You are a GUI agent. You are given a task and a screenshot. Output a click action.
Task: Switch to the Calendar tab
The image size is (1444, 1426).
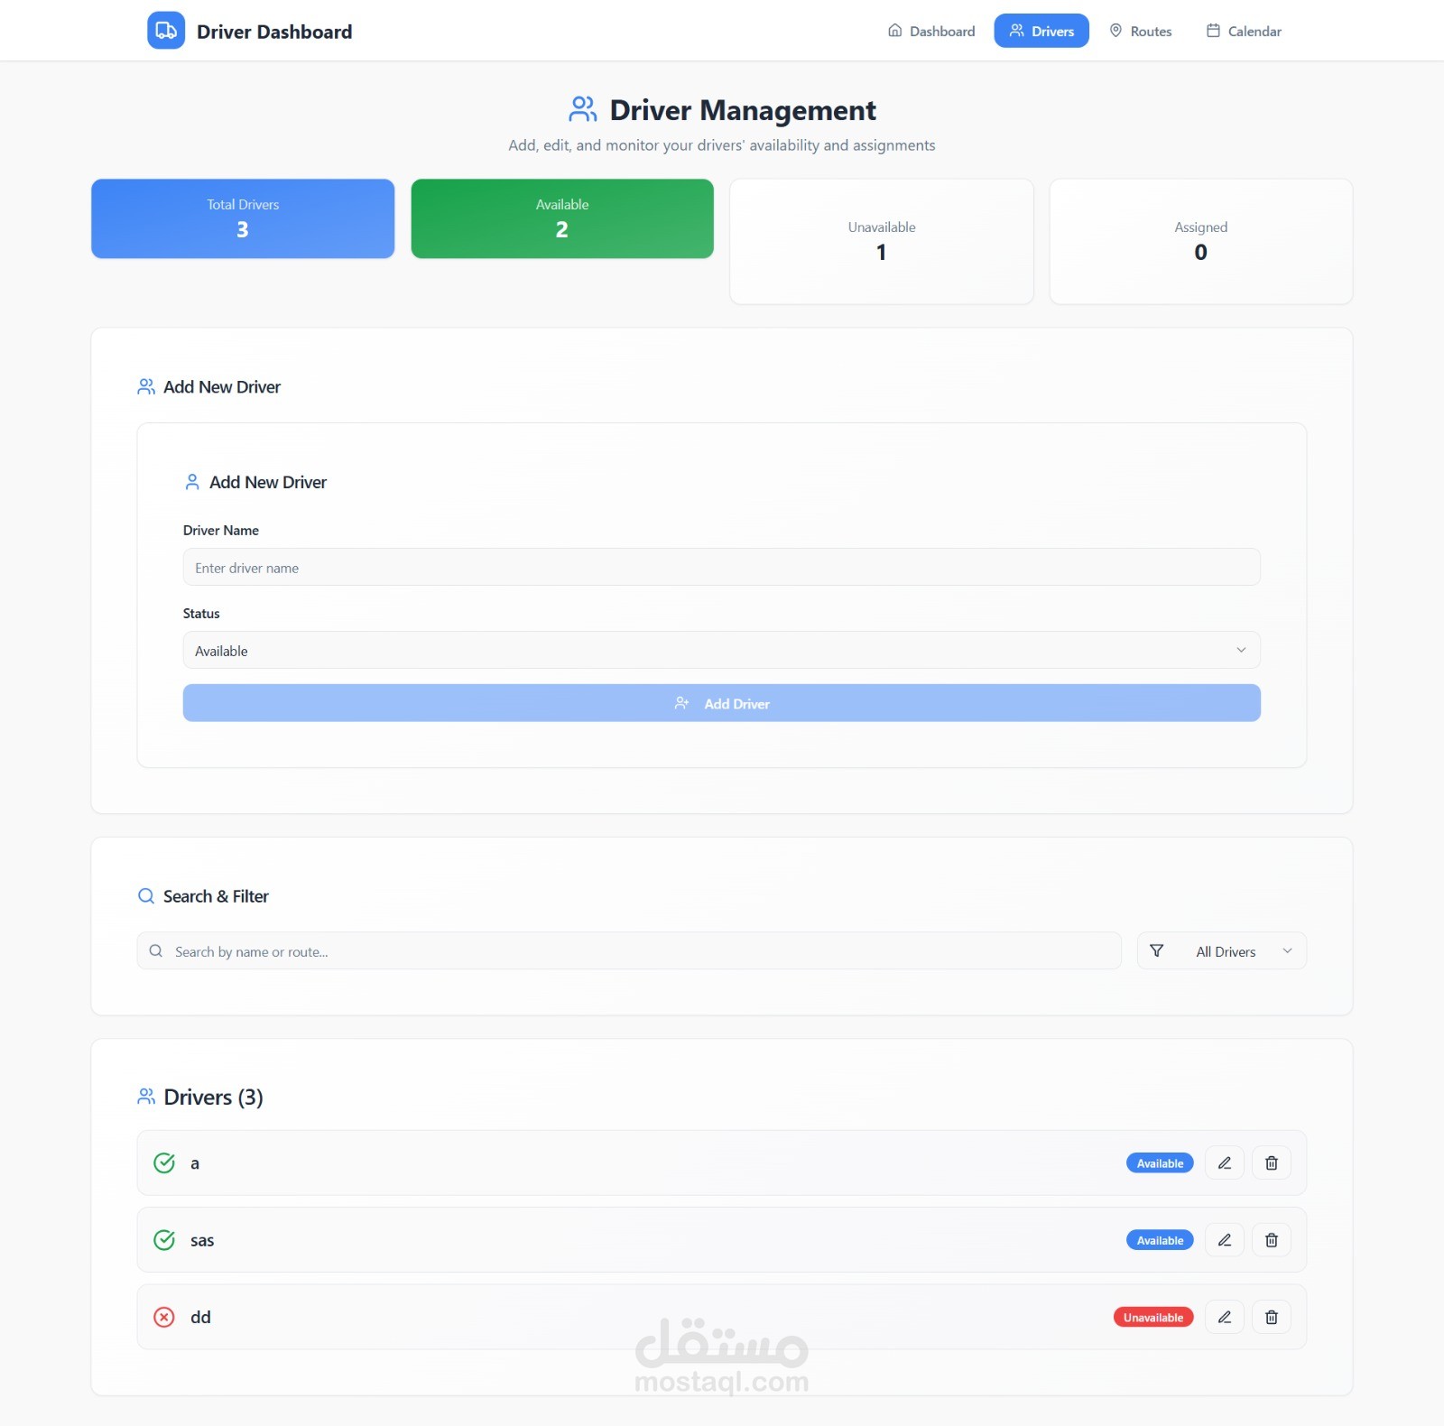[1244, 31]
